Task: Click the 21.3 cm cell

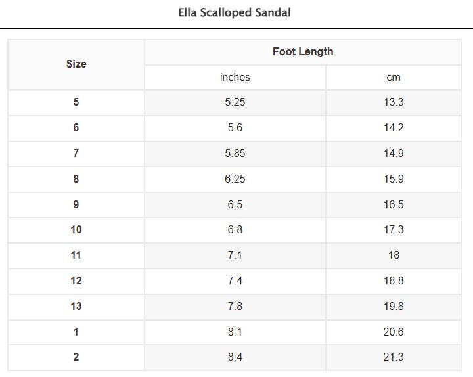Action: (394, 357)
